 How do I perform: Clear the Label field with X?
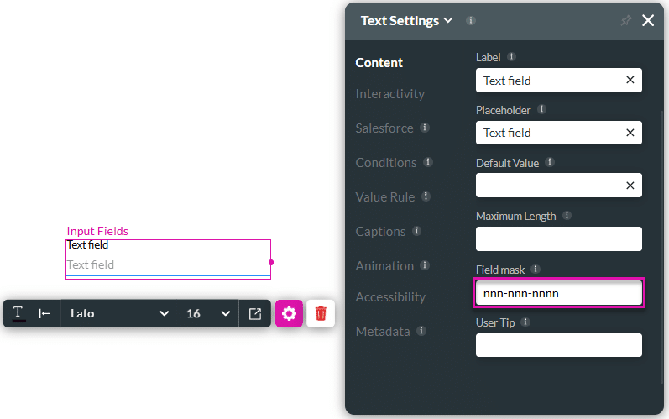(x=630, y=81)
